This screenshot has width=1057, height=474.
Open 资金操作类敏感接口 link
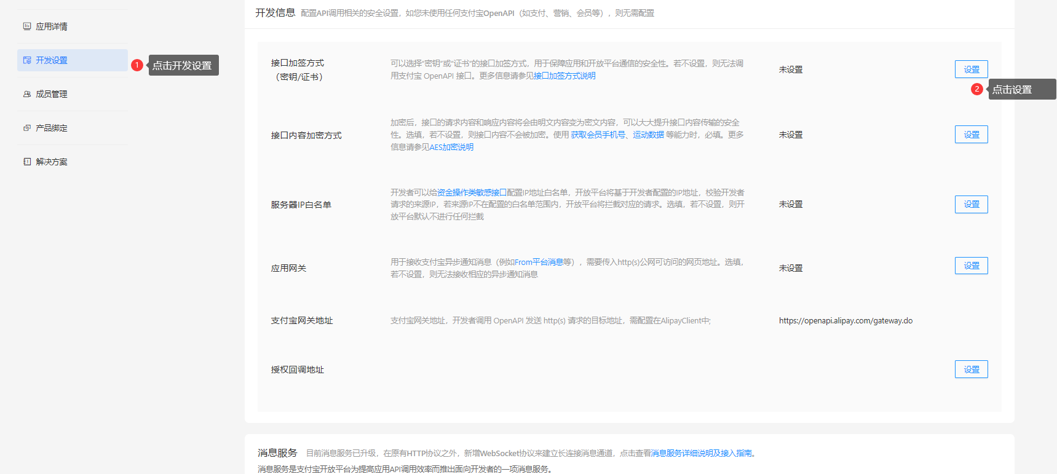472,193
